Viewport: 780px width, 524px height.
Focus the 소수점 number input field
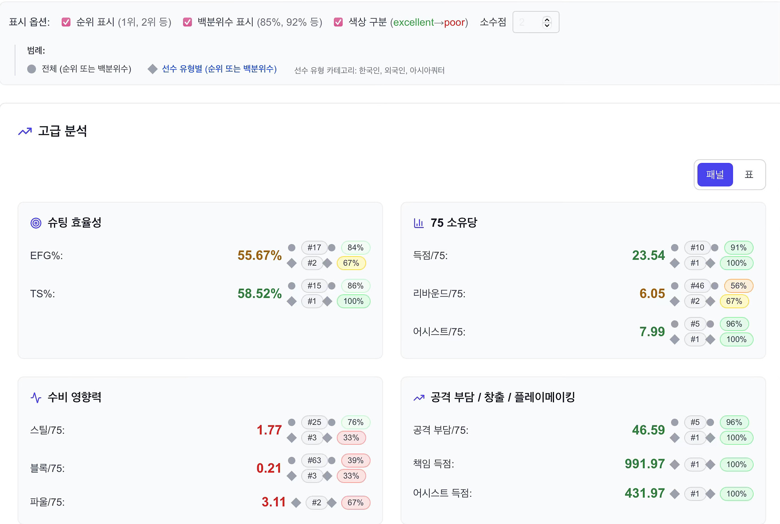click(527, 22)
